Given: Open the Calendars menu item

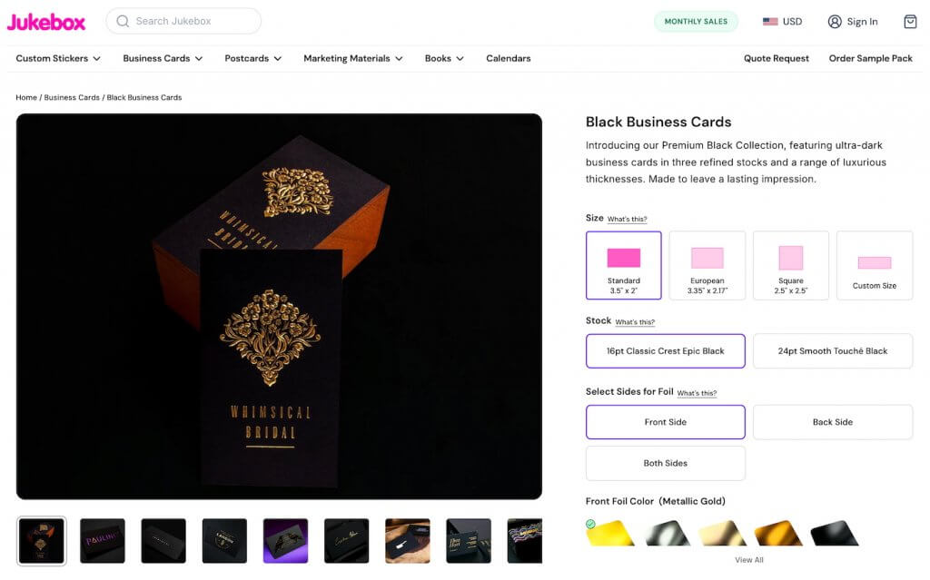Looking at the screenshot, I should [508, 57].
